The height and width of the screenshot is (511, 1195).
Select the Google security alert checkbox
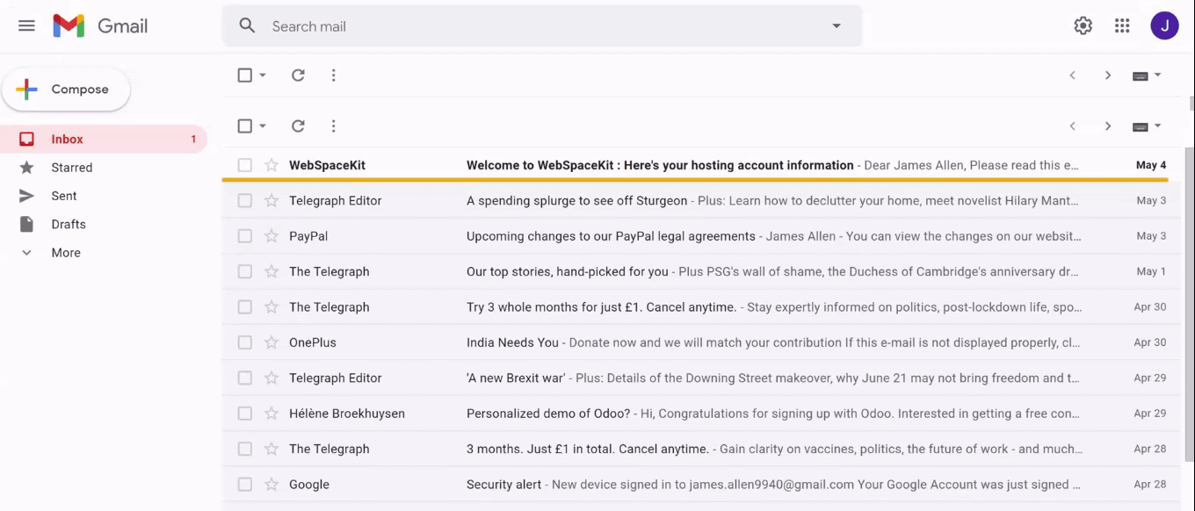(245, 485)
